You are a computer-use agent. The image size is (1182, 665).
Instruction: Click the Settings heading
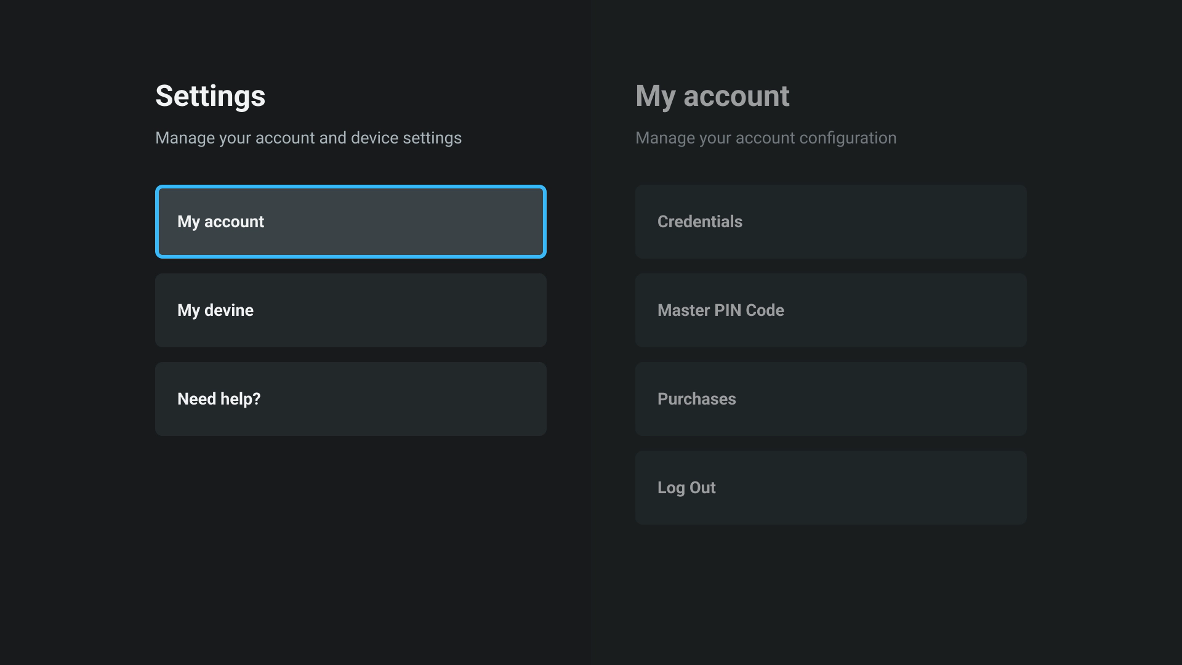pyautogui.click(x=210, y=96)
